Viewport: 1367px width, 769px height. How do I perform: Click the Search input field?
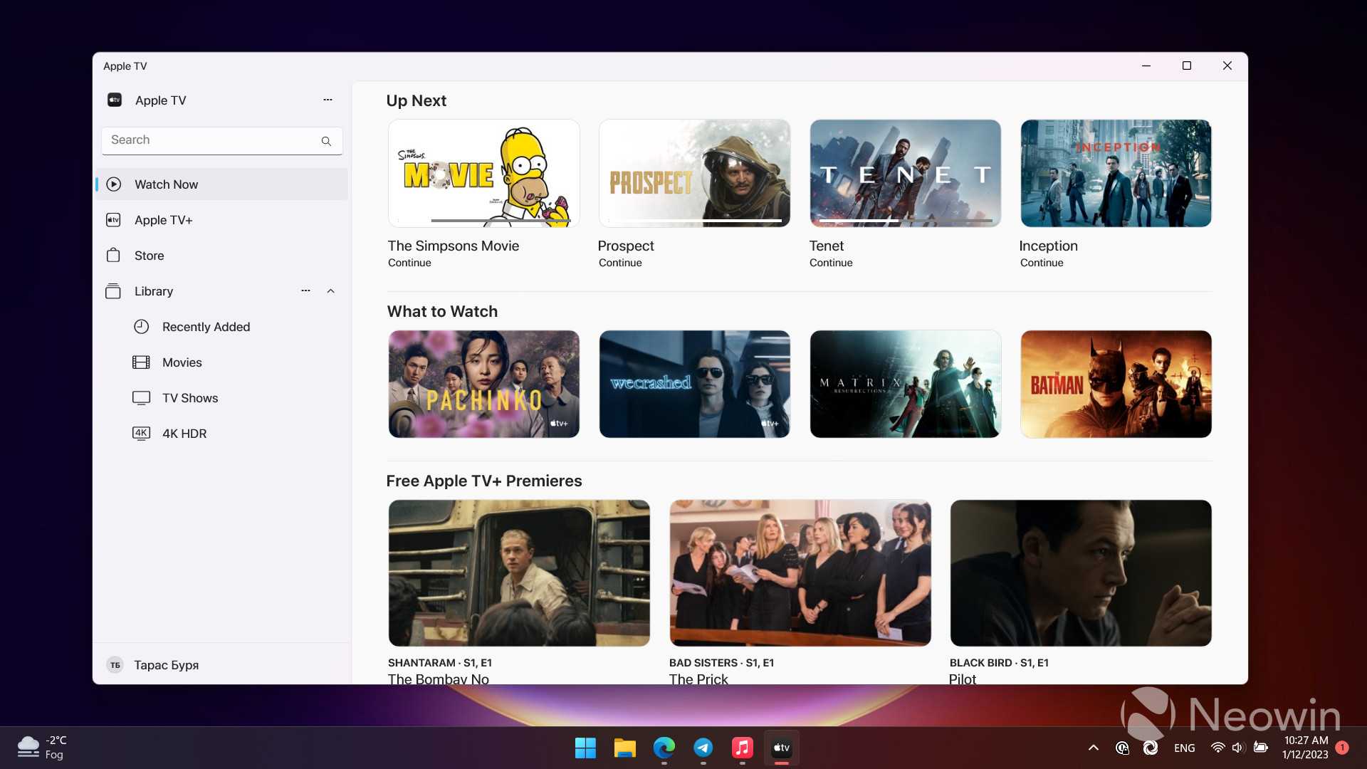[x=221, y=141]
